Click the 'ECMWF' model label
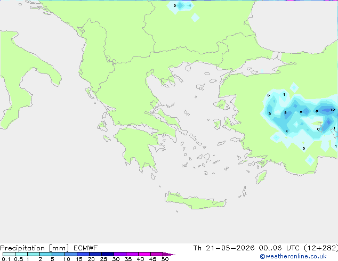The height and width of the screenshot is (261, 338). (x=86, y=248)
